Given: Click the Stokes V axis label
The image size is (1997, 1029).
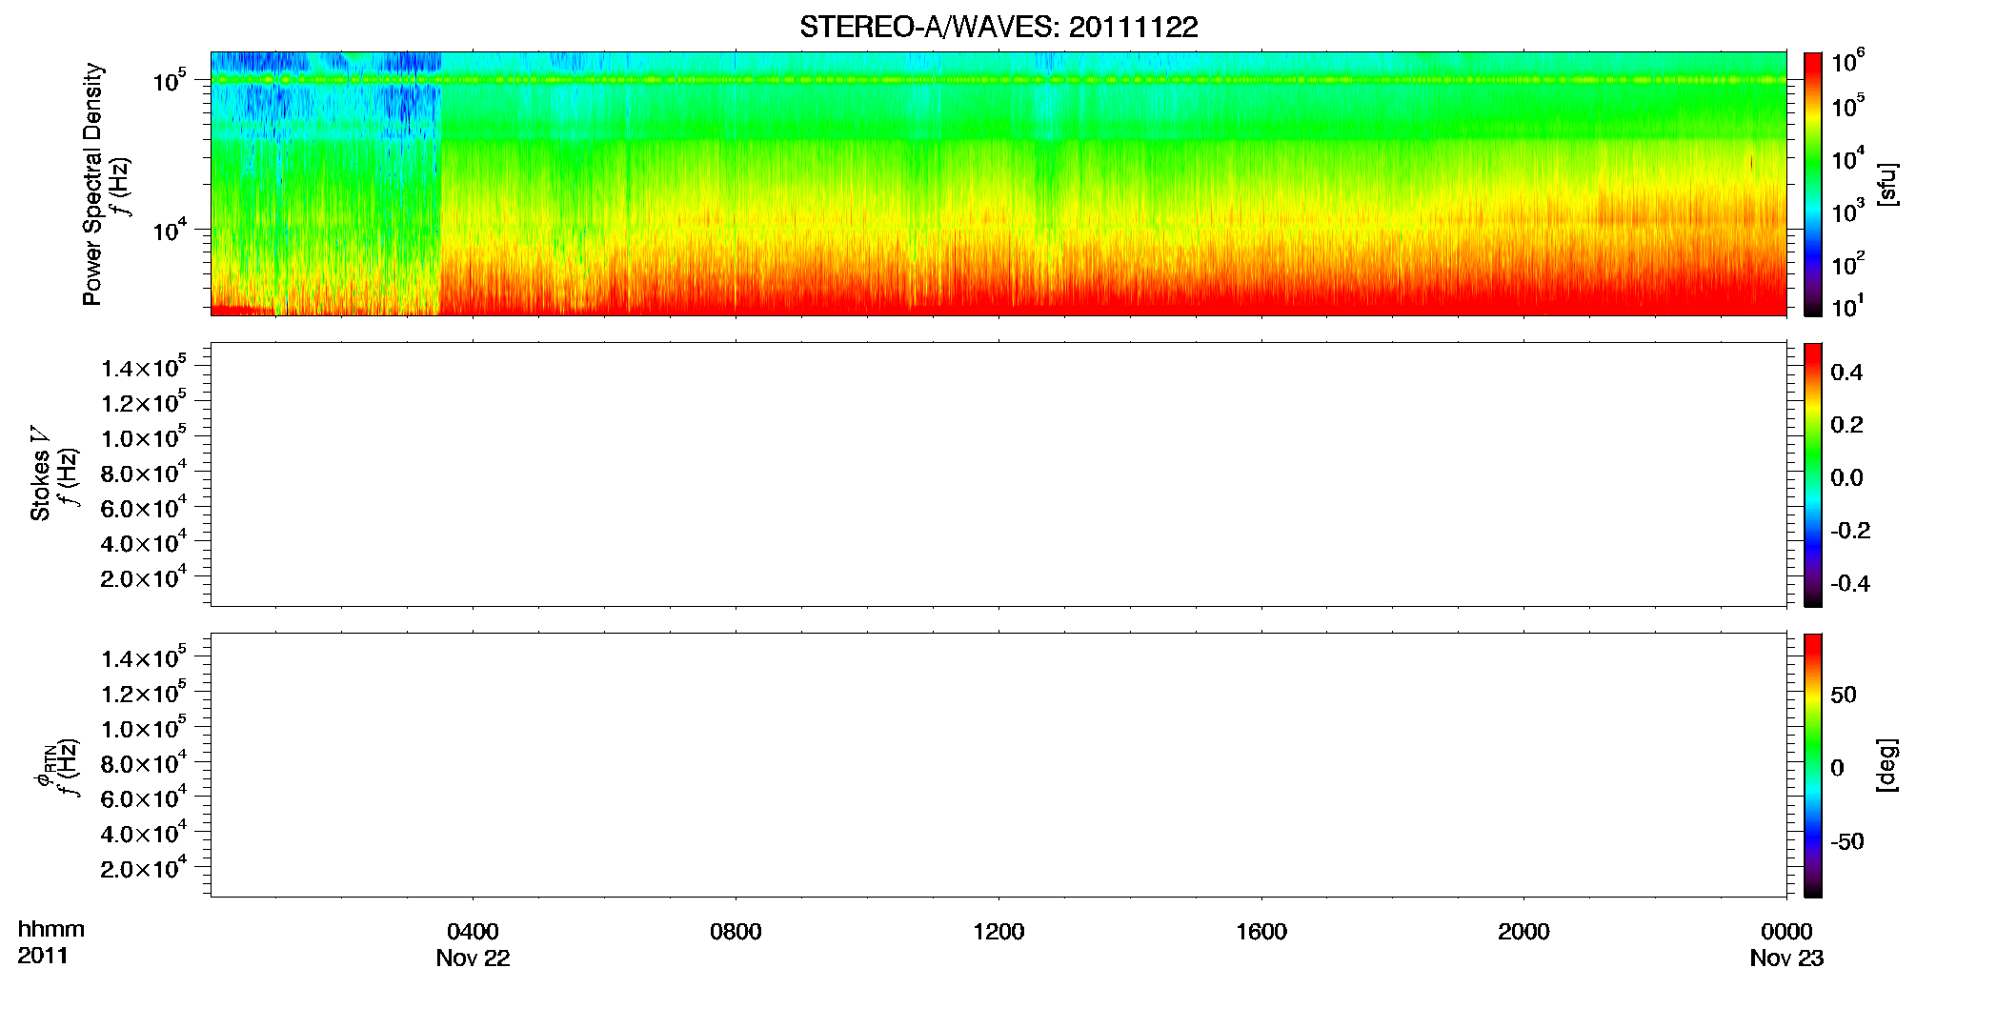Looking at the screenshot, I should click(x=40, y=474).
